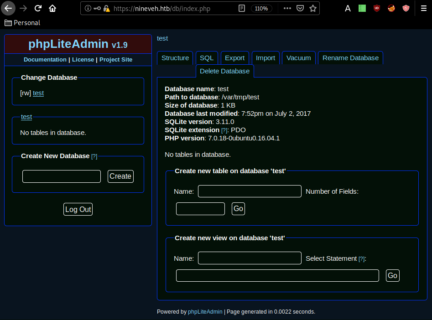
Task: Switch to the SQL tab
Action: [207, 58]
